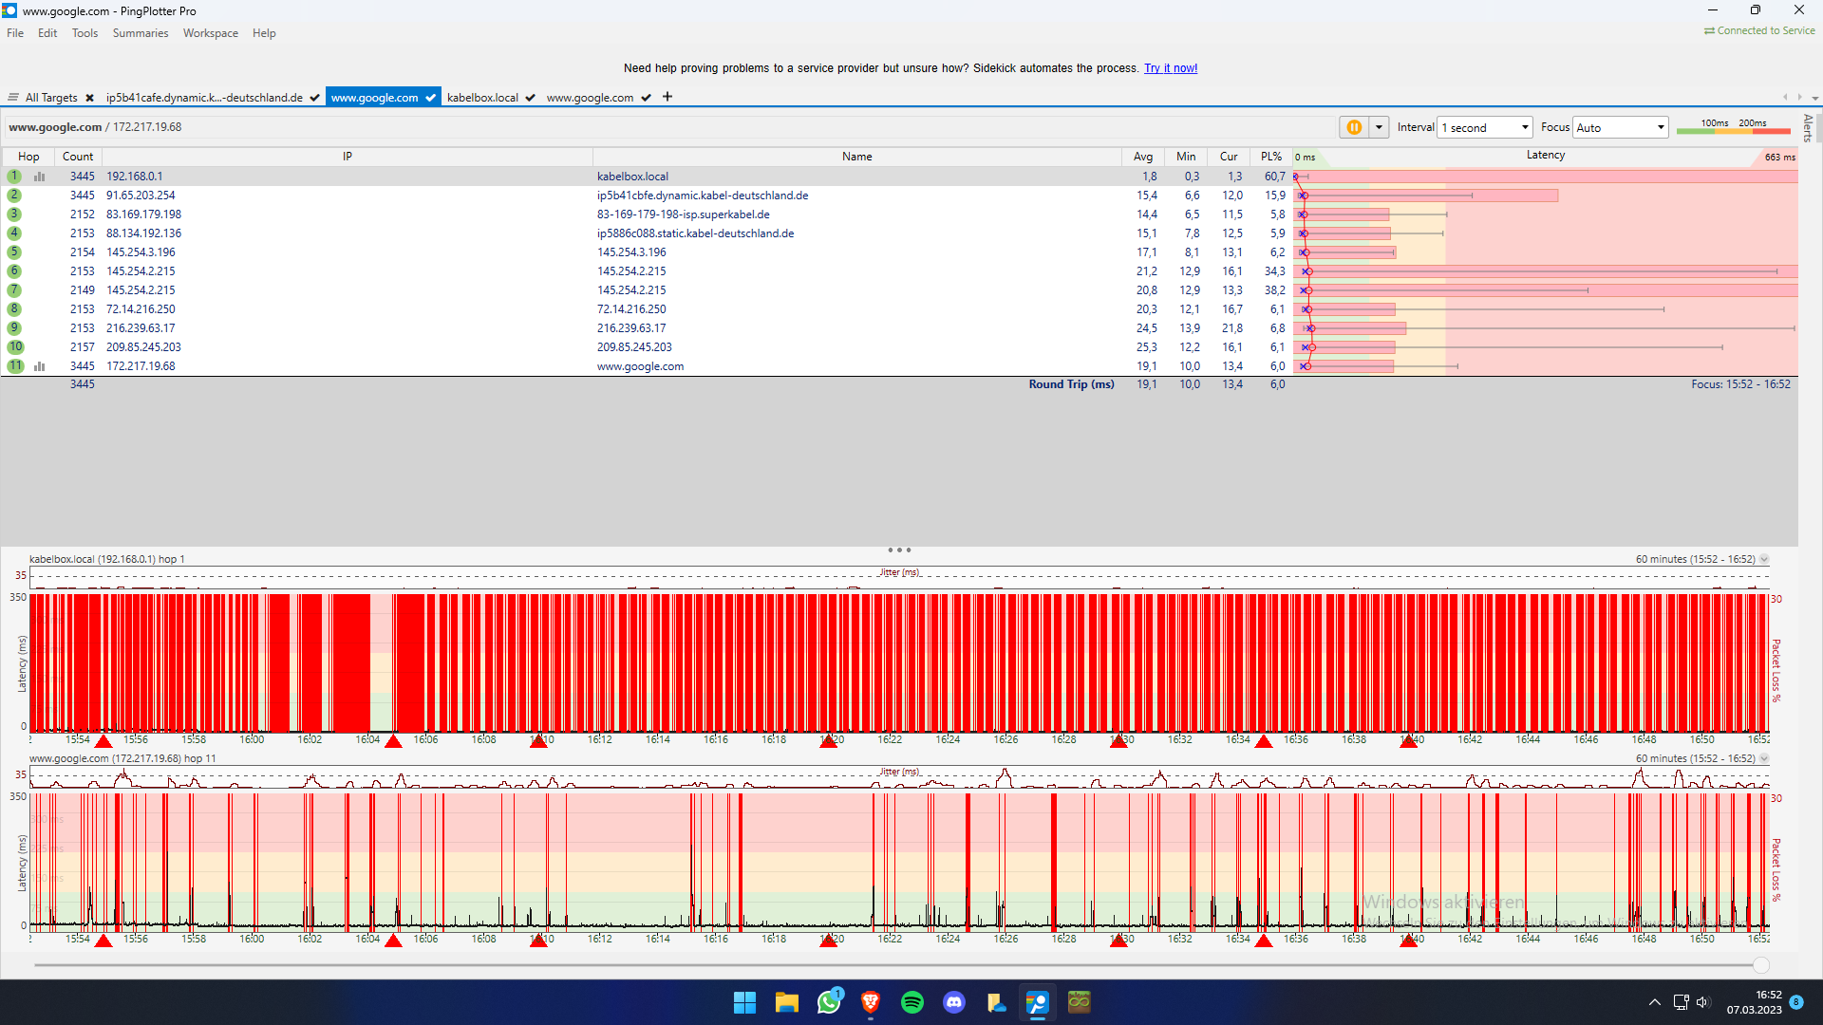Open the Alerts sidebar panel
Screen dimensions: 1823x1025
(1808, 127)
